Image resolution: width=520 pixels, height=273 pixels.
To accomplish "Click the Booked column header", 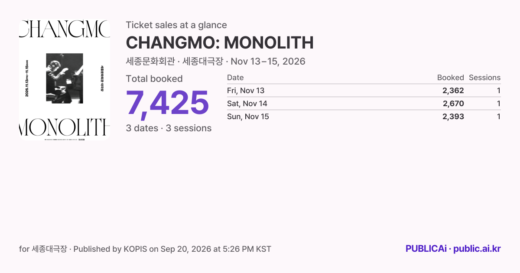I will pyautogui.click(x=451, y=78).
